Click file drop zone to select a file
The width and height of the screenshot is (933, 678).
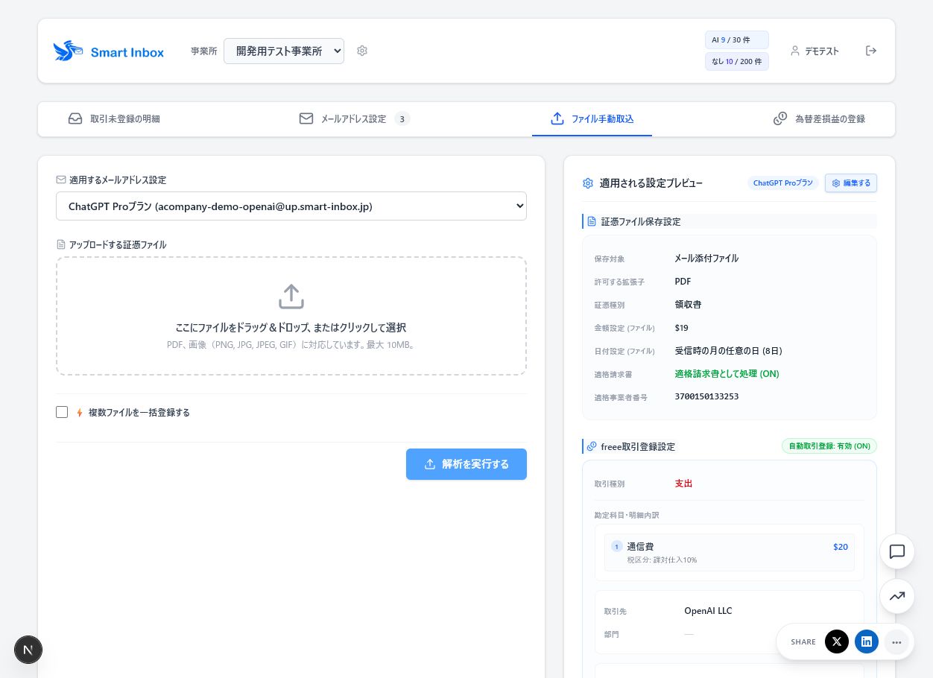(x=291, y=316)
